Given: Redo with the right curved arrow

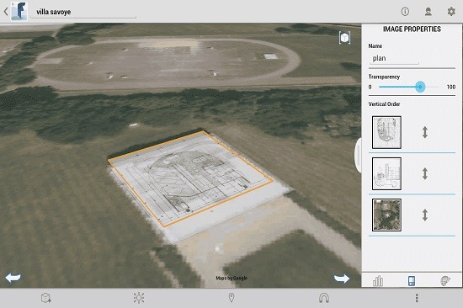Looking at the screenshot, I should pos(342,279).
